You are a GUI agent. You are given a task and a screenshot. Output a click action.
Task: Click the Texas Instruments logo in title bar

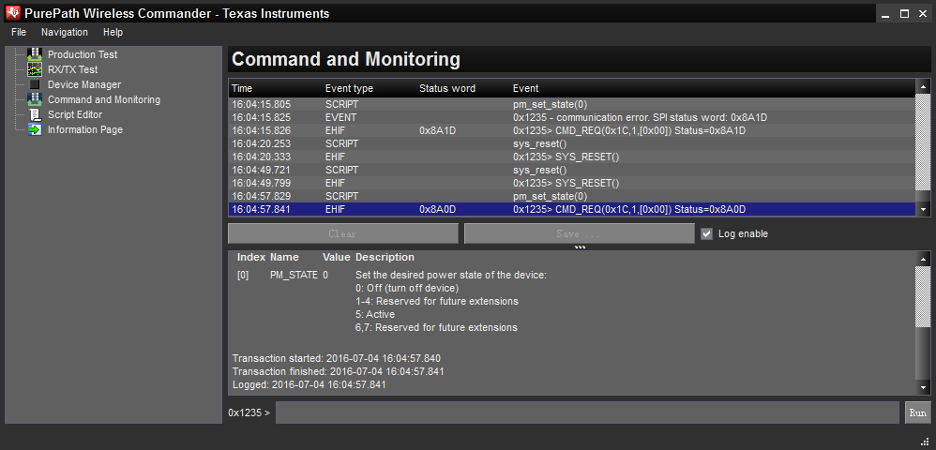pos(12,12)
